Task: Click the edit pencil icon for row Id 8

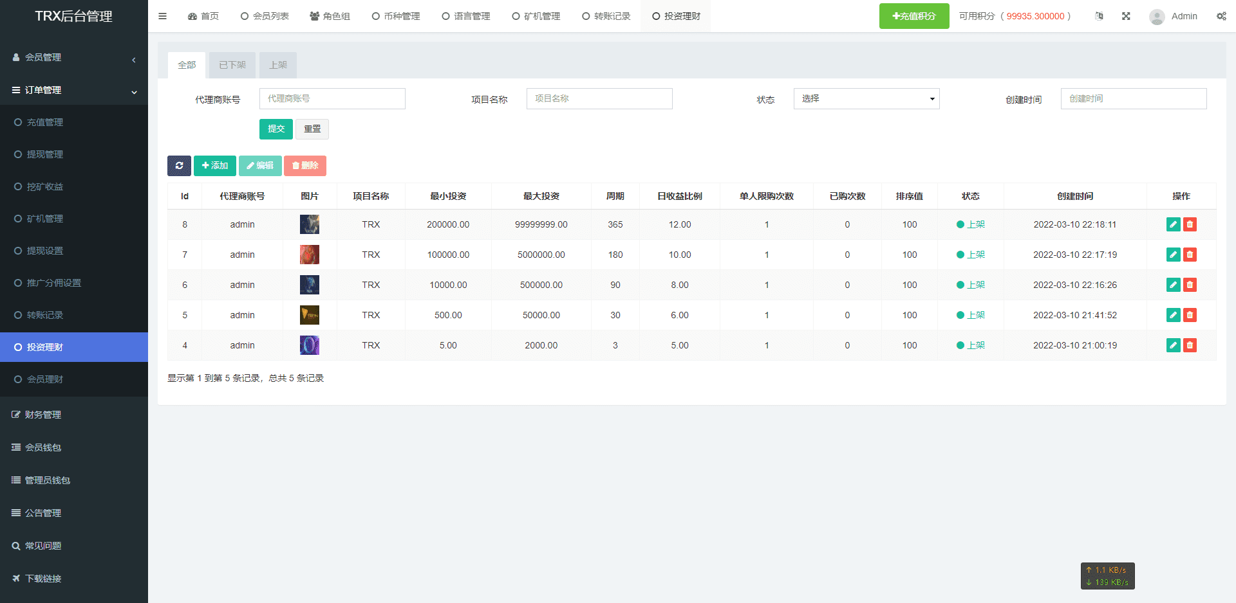Action: pos(1173,224)
